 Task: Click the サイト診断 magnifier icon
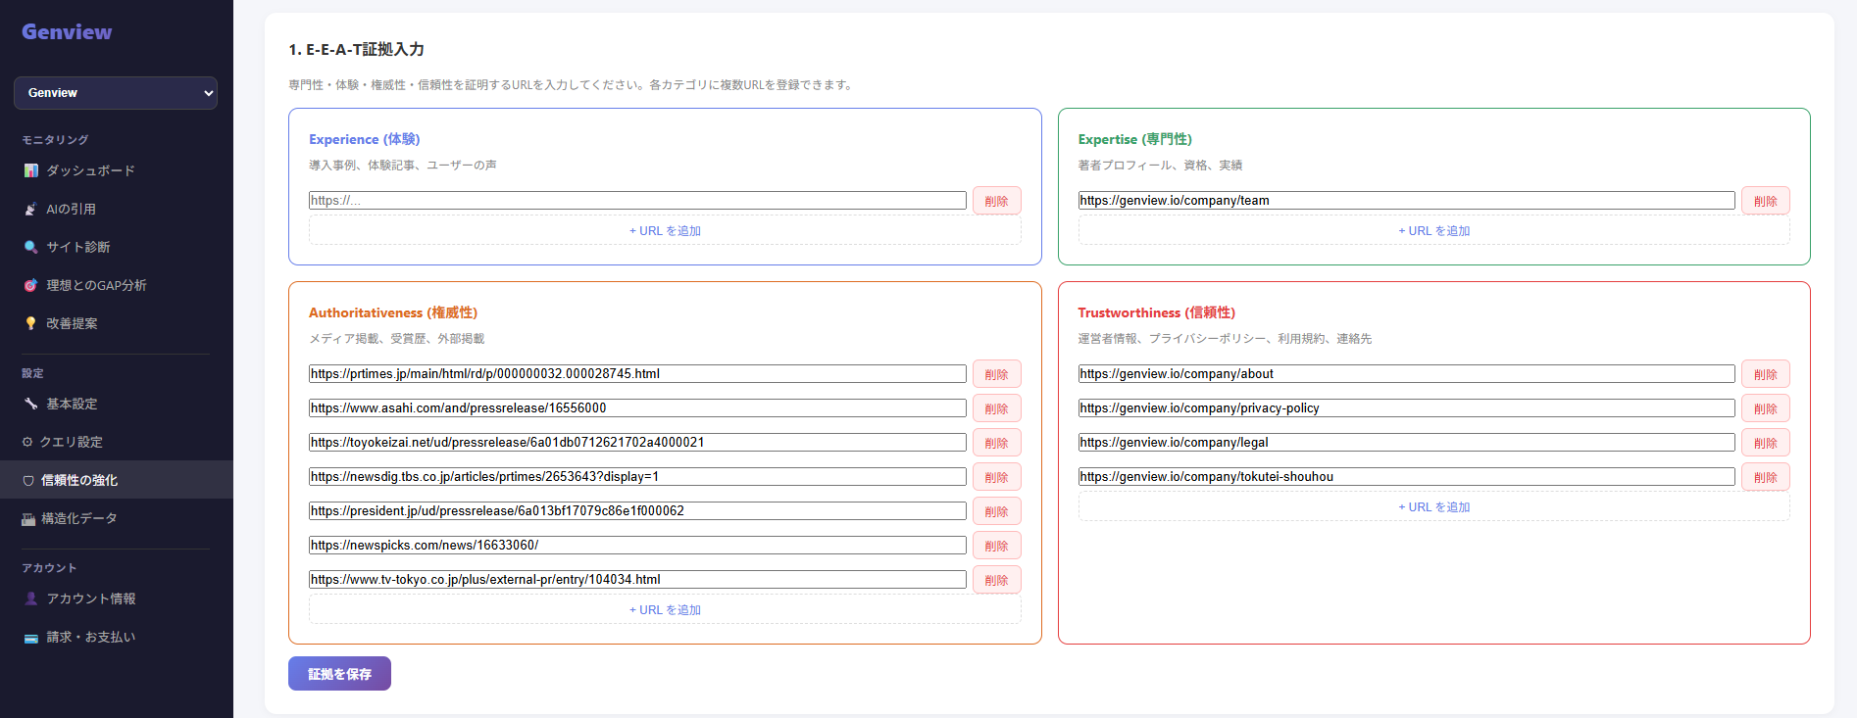pos(30,247)
